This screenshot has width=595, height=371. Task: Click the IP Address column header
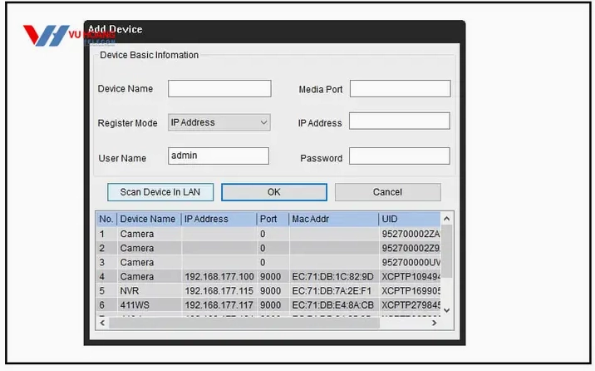[x=218, y=220]
